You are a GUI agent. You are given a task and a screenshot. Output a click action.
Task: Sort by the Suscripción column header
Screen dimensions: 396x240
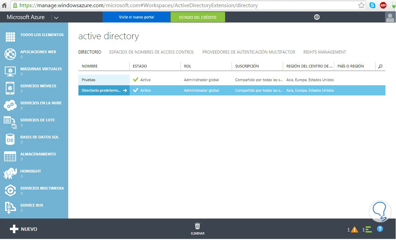pos(247,66)
